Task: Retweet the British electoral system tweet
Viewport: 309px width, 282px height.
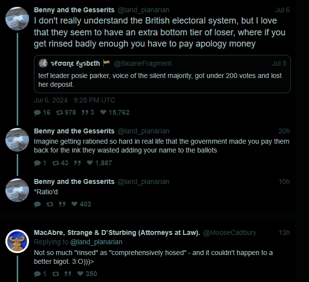Action: click(x=60, y=112)
